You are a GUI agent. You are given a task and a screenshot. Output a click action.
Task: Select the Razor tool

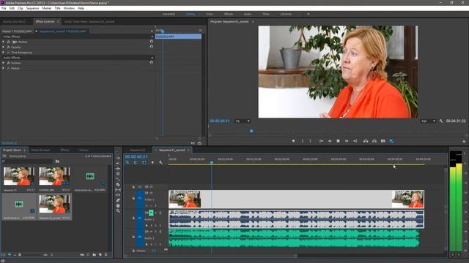click(118, 179)
